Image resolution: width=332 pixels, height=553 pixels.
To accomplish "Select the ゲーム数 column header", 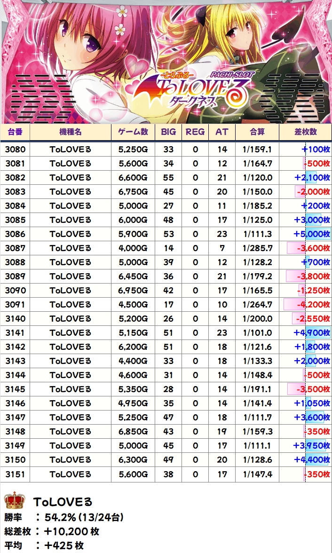I will tap(133, 132).
